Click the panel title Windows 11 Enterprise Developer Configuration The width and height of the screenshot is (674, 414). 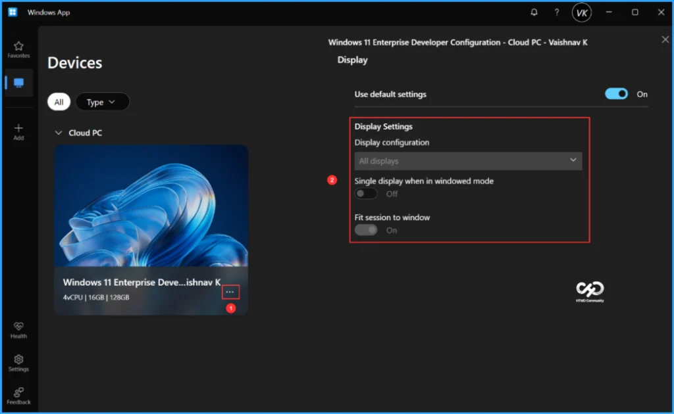[458, 42]
